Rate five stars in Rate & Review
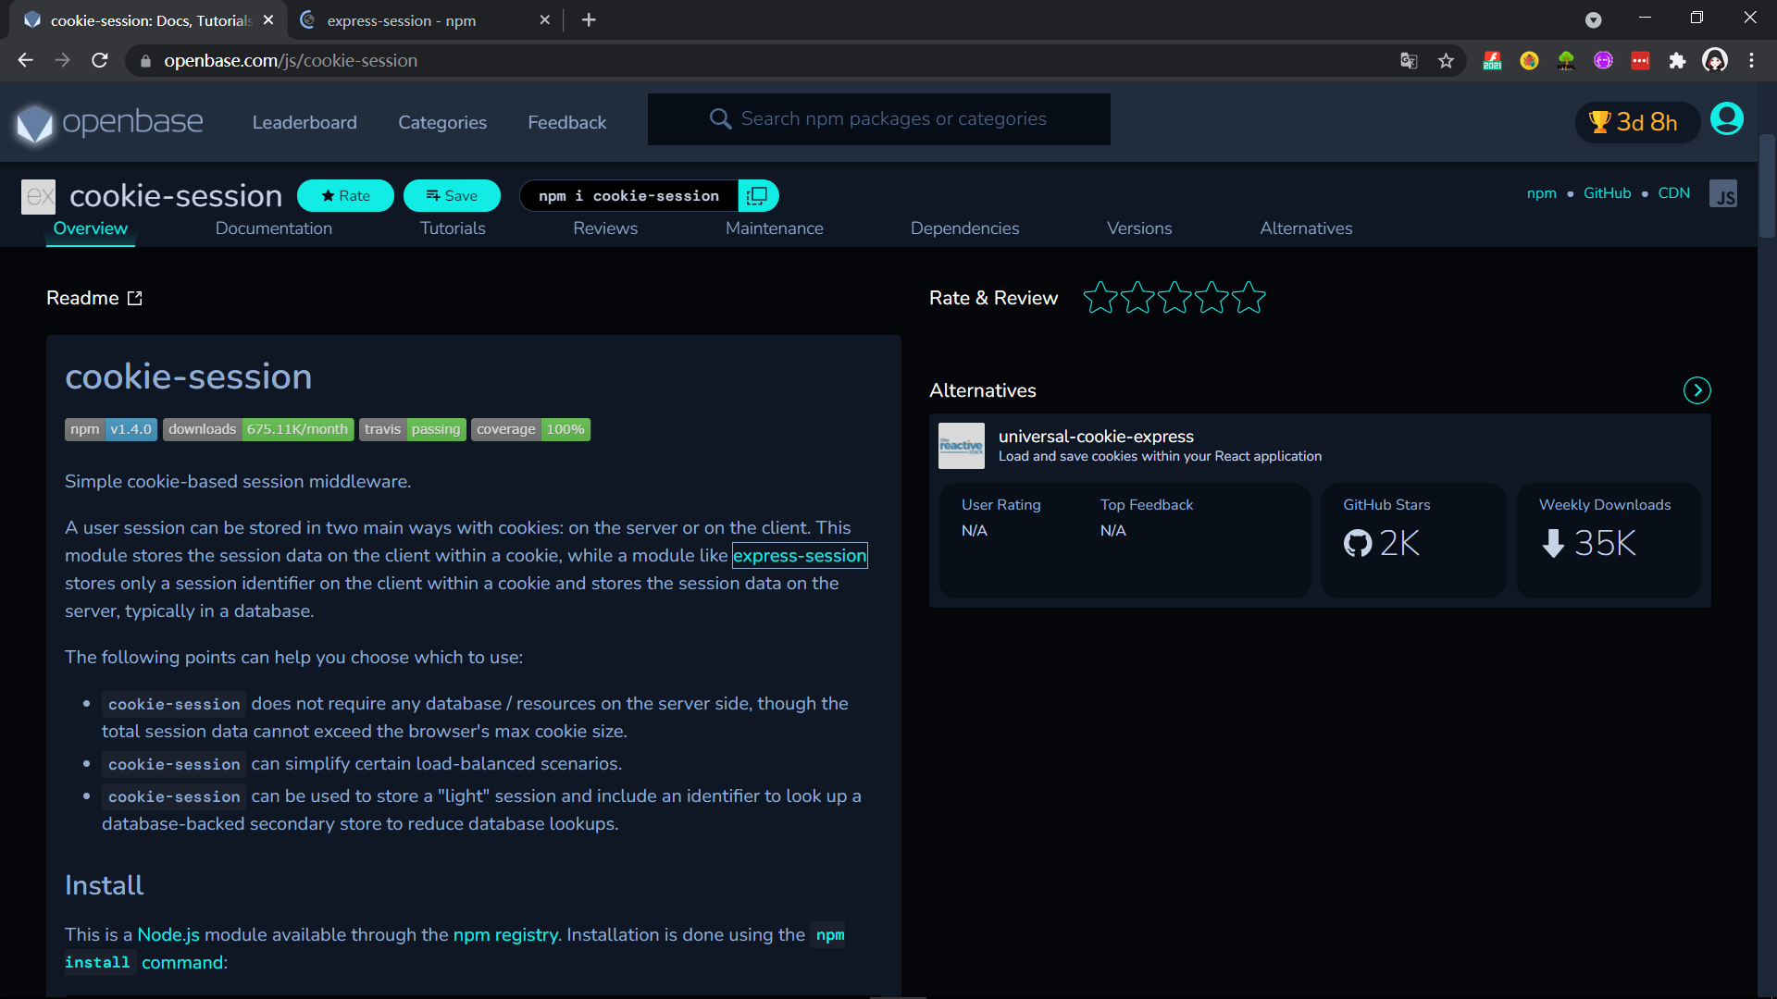Image resolution: width=1777 pixels, height=999 pixels. pos(1249,298)
